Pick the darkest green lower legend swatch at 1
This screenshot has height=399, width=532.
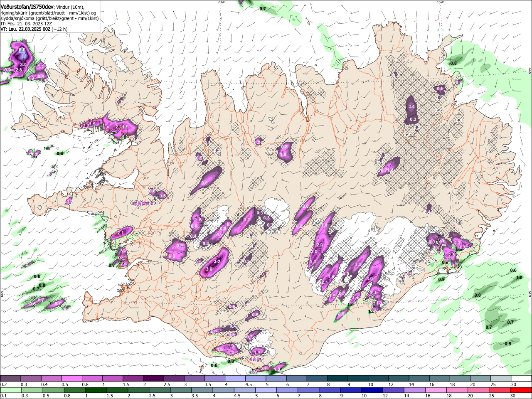96,390
